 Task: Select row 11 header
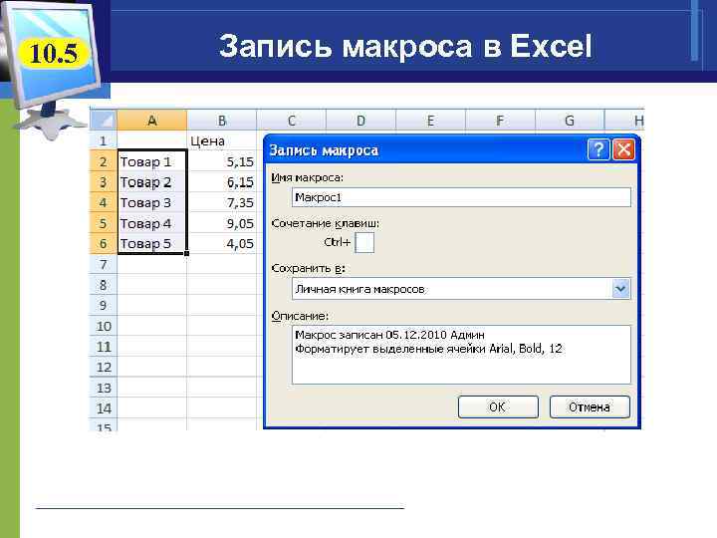tap(104, 347)
